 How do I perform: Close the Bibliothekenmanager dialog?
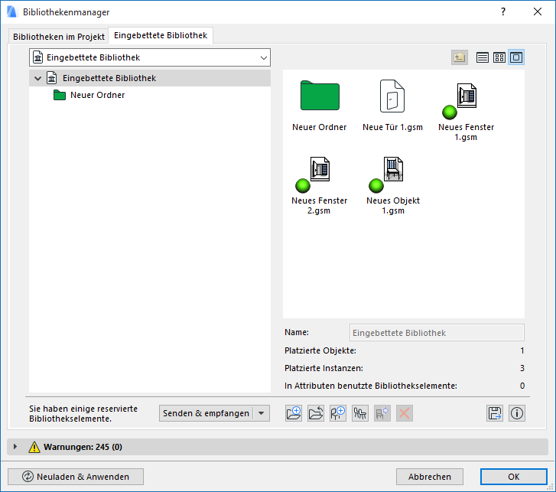pyautogui.click(x=538, y=11)
